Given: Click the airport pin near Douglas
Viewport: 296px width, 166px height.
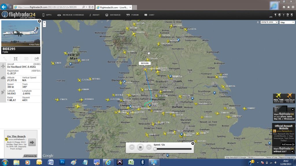Looking at the screenshot, I should tap(71, 64).
